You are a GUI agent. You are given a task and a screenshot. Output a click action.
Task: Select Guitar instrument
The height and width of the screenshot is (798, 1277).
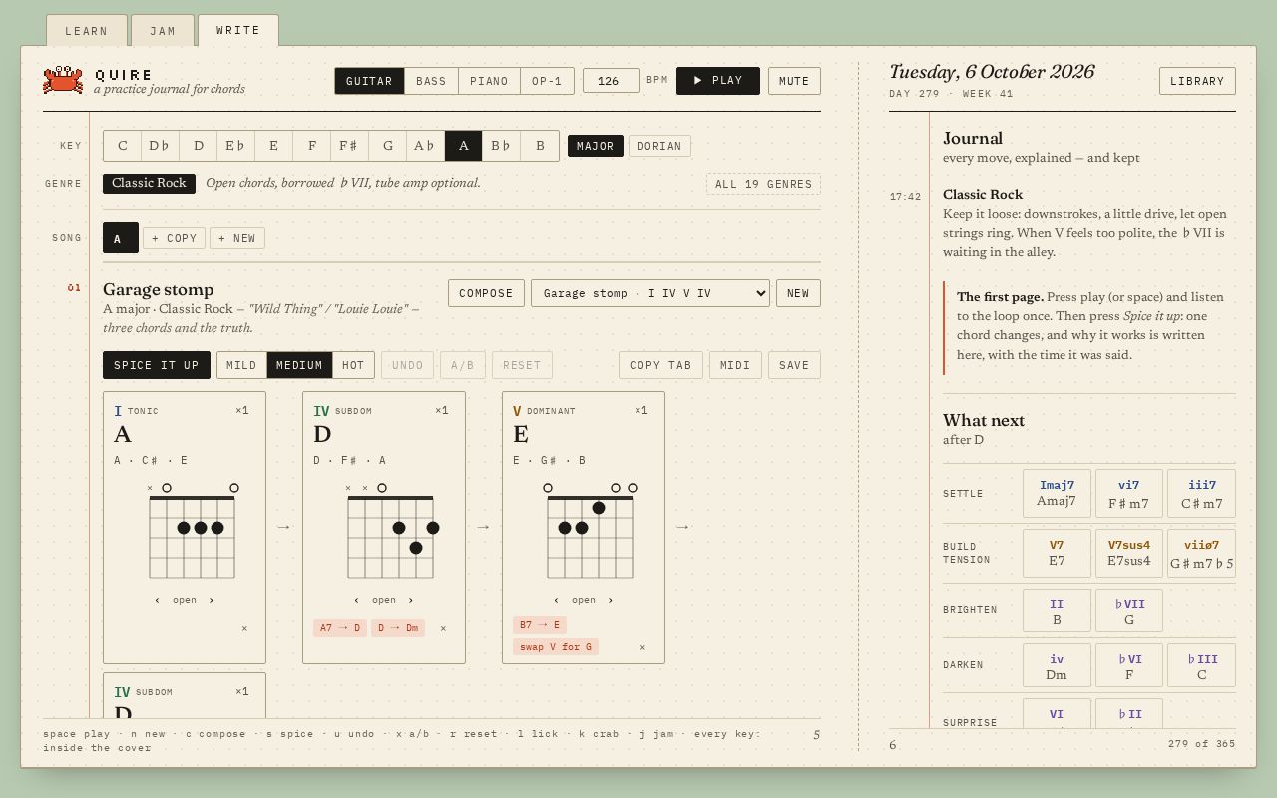pos(369,81)
